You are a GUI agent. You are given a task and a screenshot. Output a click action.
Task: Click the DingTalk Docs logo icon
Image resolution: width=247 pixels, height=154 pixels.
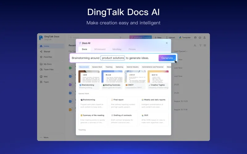coord(41,38)
